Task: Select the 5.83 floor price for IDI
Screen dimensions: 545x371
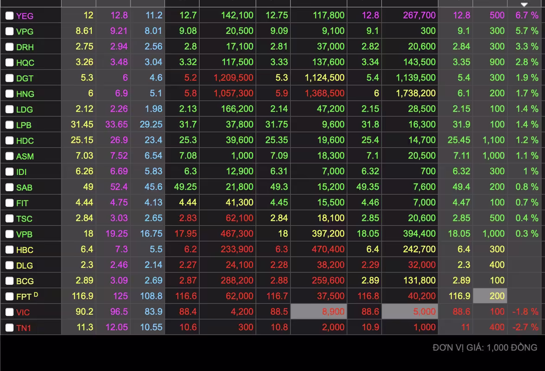Action: (153, 172)
